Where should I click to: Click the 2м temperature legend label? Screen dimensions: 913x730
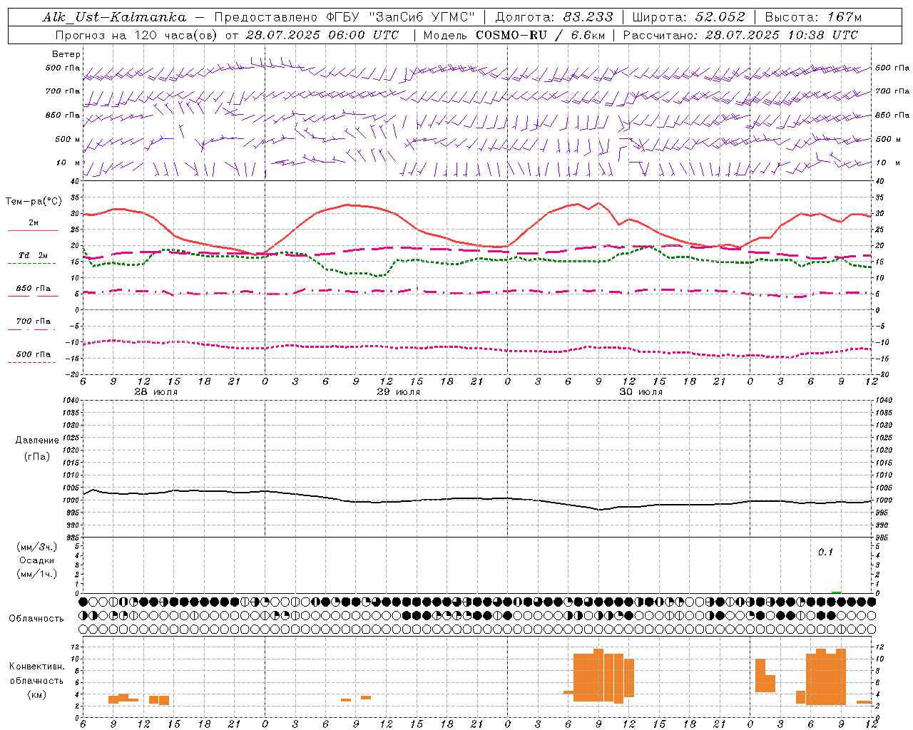point(33,223)
